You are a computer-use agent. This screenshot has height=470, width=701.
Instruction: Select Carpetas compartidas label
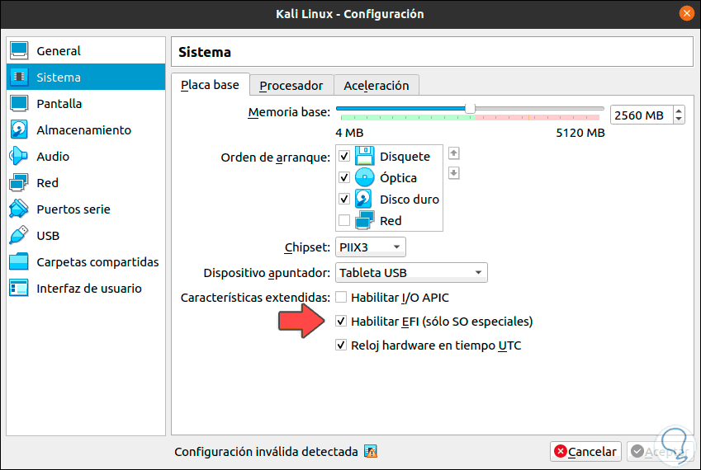pos(97,262)
